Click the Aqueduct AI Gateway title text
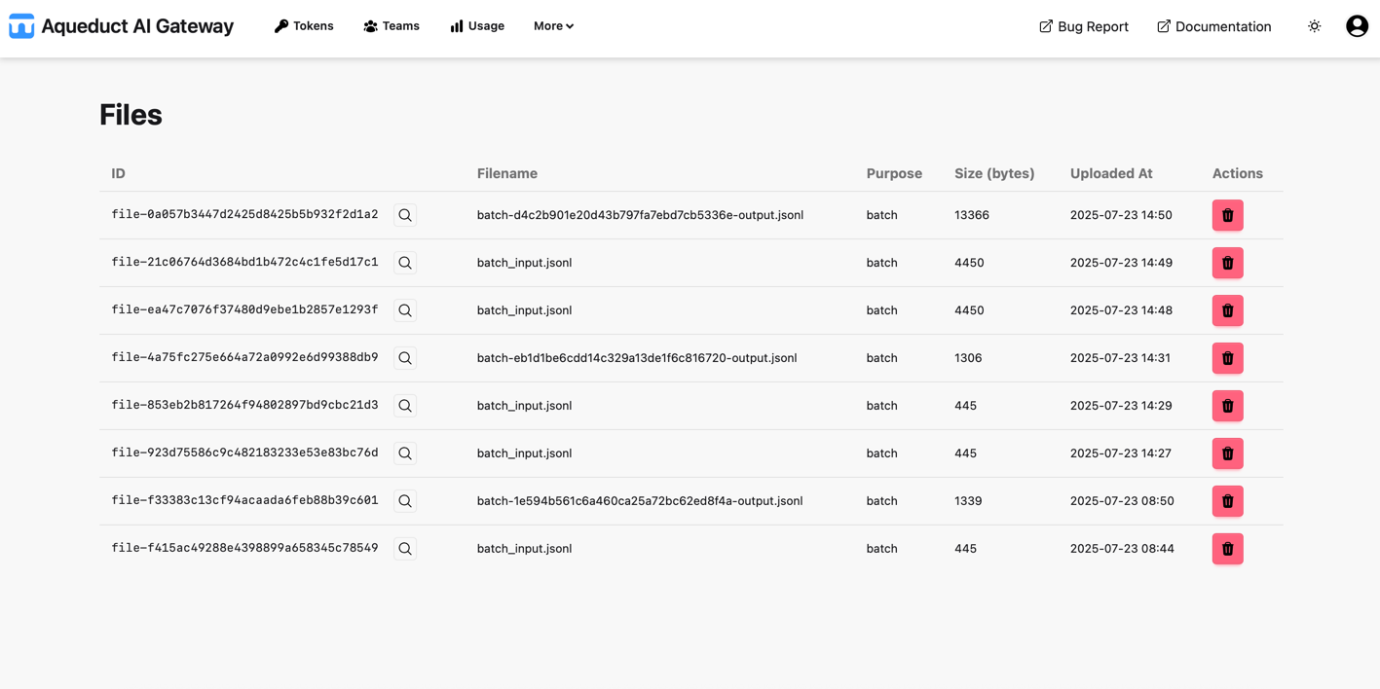1380x689 pixels. pyautogui.click(x=137, y=26)
